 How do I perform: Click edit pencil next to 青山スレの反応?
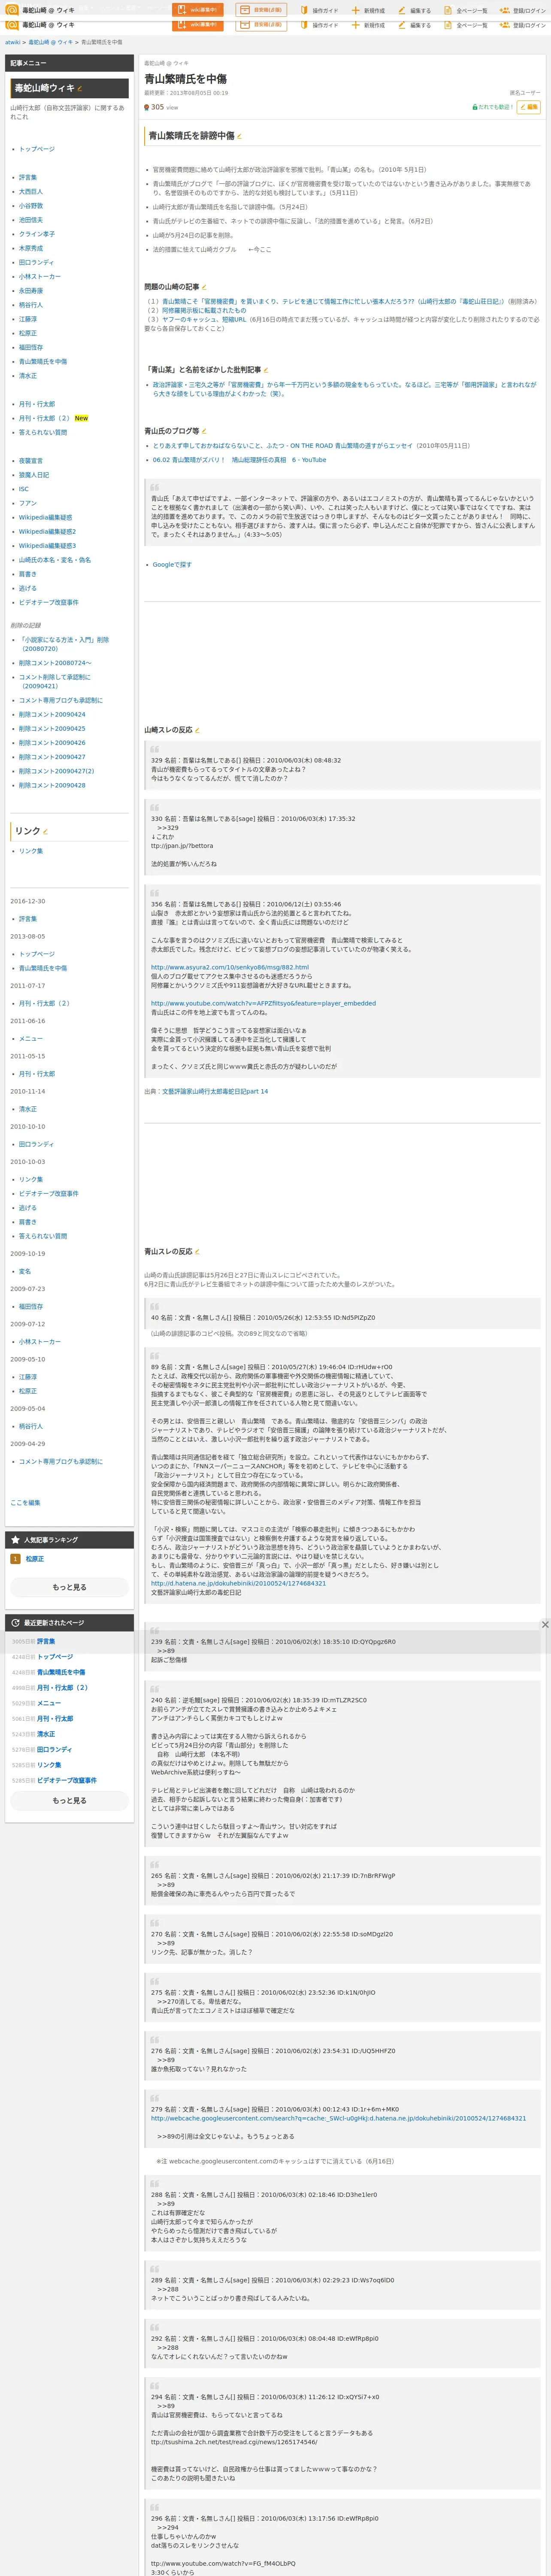(197, 1252)
